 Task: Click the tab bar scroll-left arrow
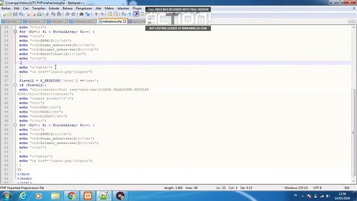click(x=350, y=21)
